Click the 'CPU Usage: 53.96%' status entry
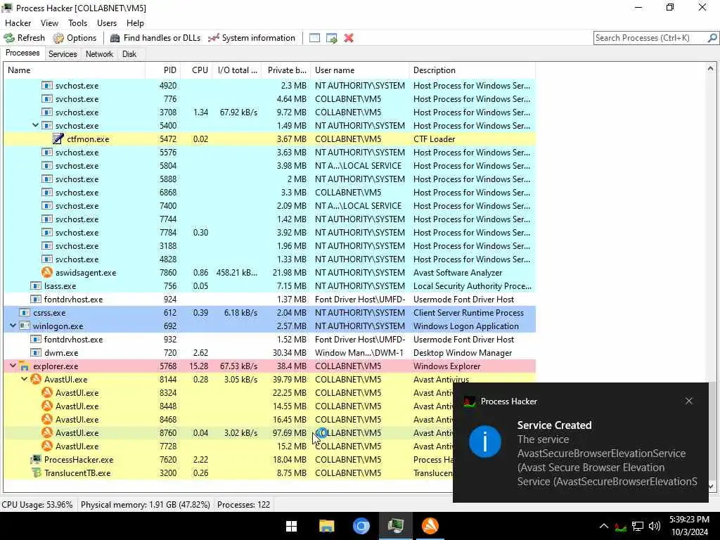720x540 pixels. (x=37, y=505)
